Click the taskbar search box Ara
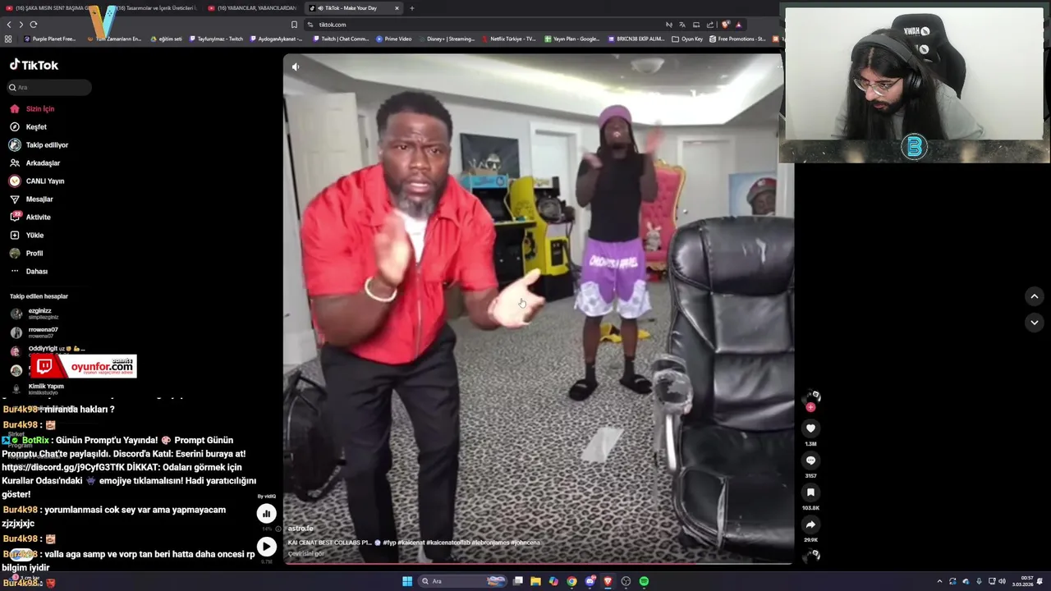Viewport: 1051px width, 591px height. click(x=464, y=581)
